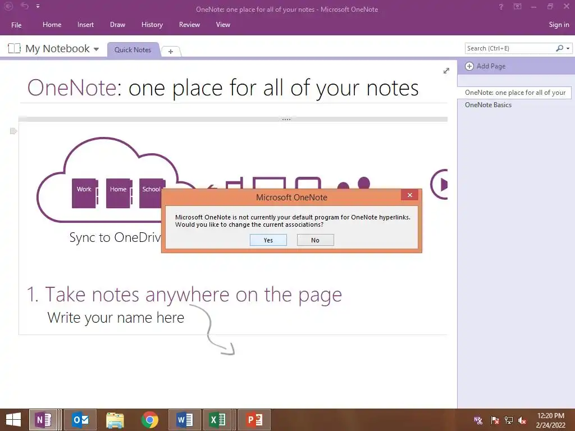Open Excel from the taskbar

pyautogui.click(x=217, y=420)
